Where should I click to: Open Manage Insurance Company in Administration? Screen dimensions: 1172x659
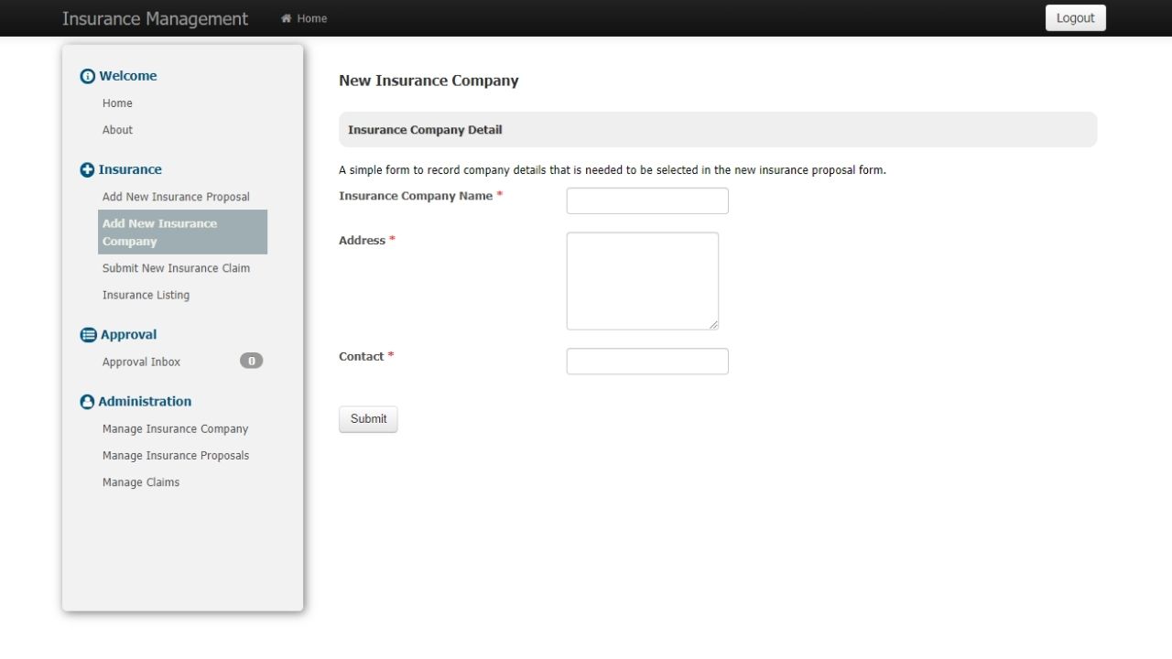point(175,429)
